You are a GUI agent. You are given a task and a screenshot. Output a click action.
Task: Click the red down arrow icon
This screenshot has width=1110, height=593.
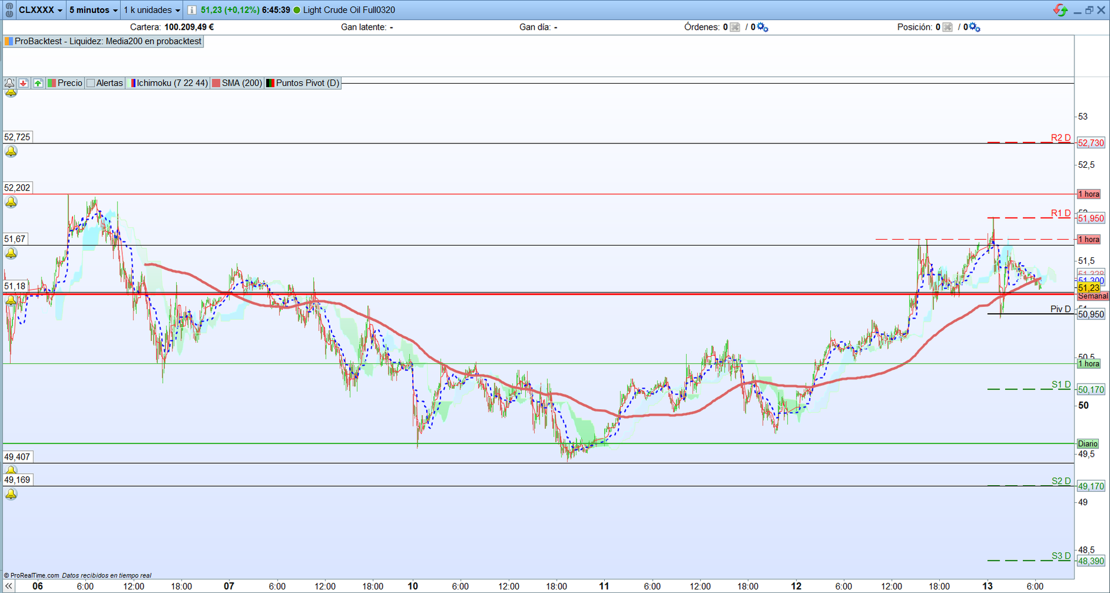pos(24,83)
